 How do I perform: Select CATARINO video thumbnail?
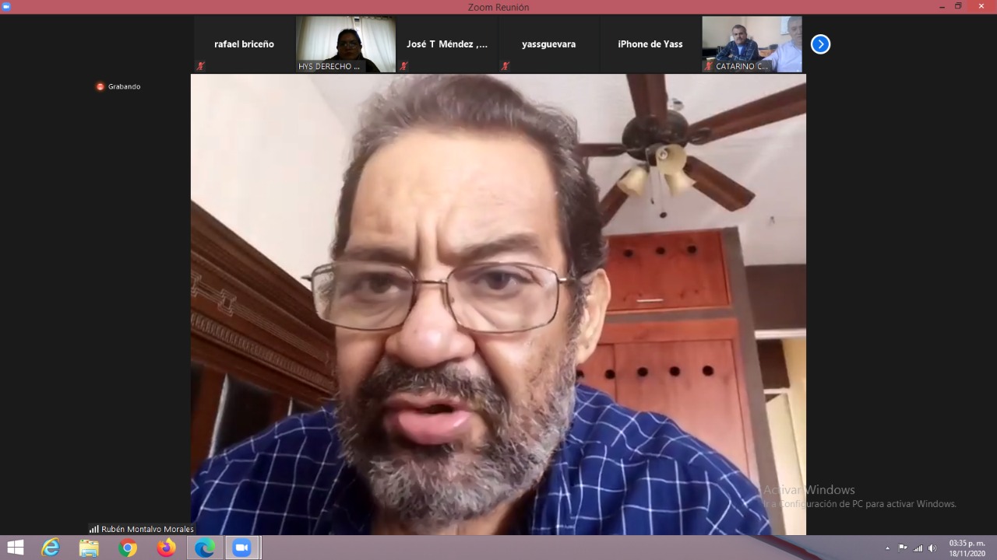pyautogui.click(x=752, y=44)
